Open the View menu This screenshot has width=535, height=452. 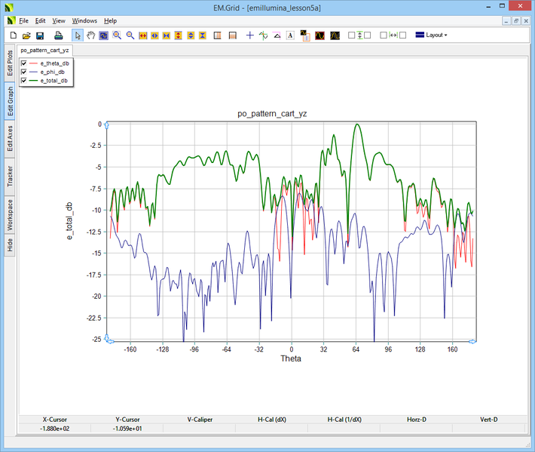pyautogui.click(x=59, y=20)
